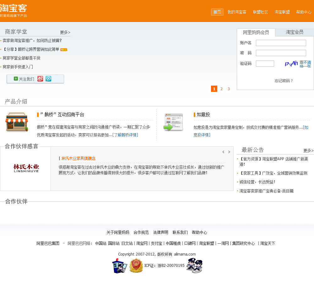Show next partner testimonial arrow

pyautogui.click(x=229, y=152)
